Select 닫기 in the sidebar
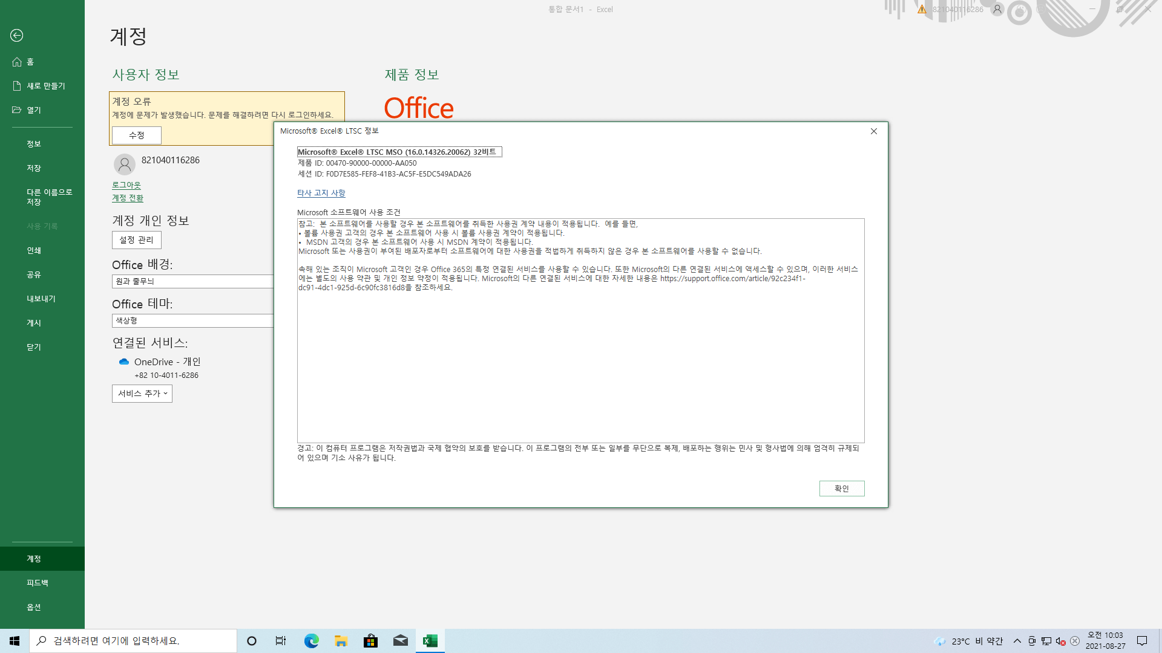The width and height of the screenshot is (1162, 653). coord(42,347)
